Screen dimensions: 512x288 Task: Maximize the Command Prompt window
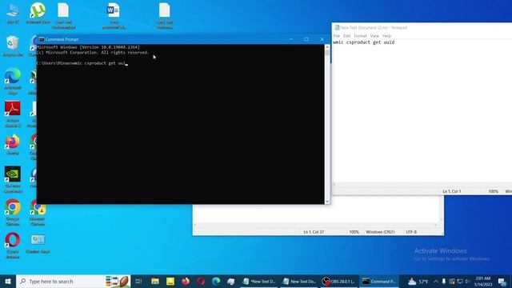(306, 39)
